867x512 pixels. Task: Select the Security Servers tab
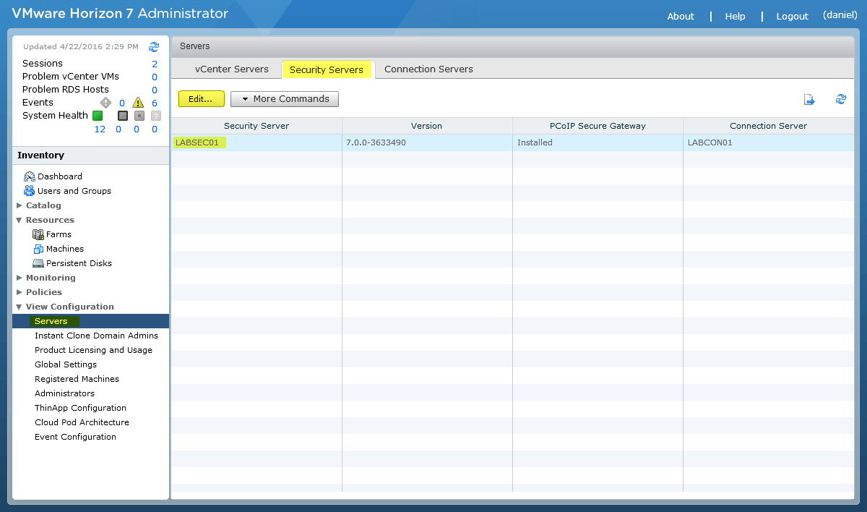tap(327, 69)
